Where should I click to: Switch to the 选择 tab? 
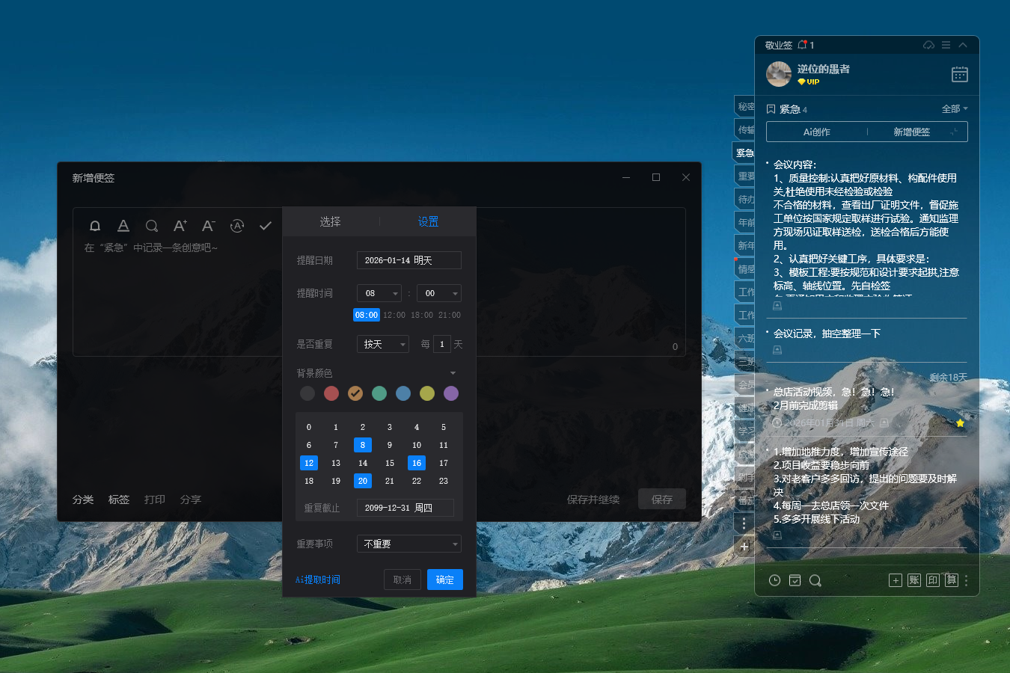(x=330, y=221)
